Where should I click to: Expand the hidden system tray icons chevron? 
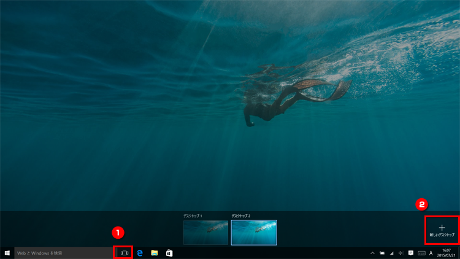(x=372, y=253)
